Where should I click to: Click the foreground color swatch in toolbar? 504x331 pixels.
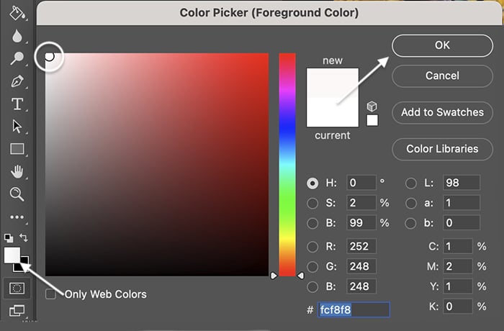pyautogui.click(x=12, y=255)
